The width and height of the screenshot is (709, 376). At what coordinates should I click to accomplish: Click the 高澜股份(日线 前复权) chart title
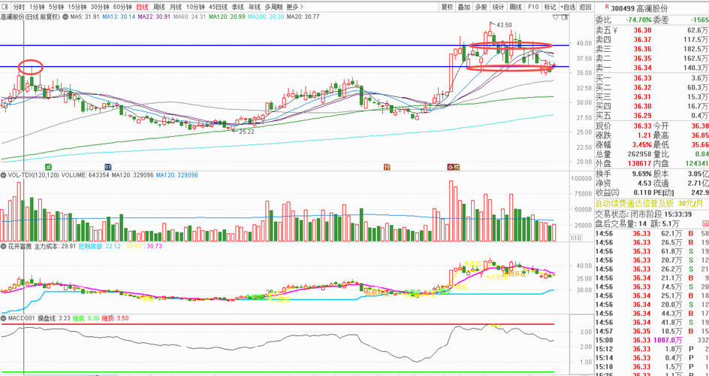(x=30, y=17)
